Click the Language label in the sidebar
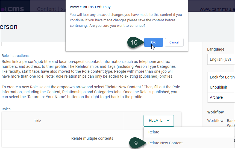The height and width of the screenshot is (149, 235). 216,49
